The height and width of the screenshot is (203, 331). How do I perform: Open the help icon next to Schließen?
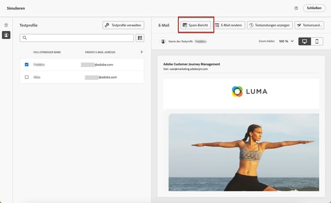[296, 8]
